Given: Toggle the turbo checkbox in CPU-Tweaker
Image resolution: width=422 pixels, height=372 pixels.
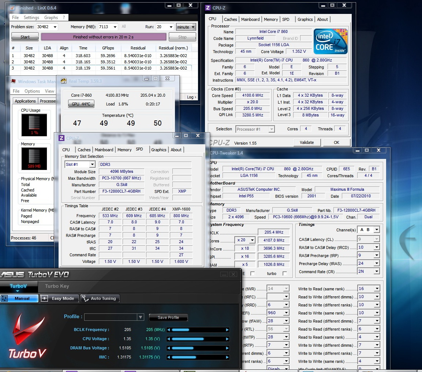Looking at the screenshot, I should 285,274.
